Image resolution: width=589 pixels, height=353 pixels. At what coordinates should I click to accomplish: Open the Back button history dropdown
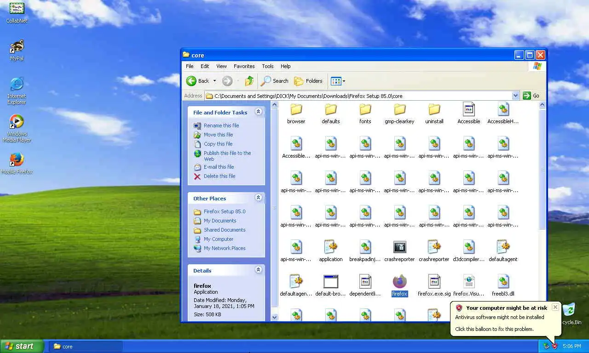pyautogui.click(x=214, y=81)
